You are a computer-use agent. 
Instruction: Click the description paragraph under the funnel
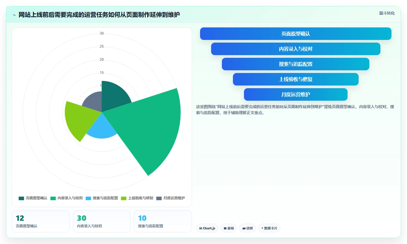pyautogui.click(x=295, y=110)
